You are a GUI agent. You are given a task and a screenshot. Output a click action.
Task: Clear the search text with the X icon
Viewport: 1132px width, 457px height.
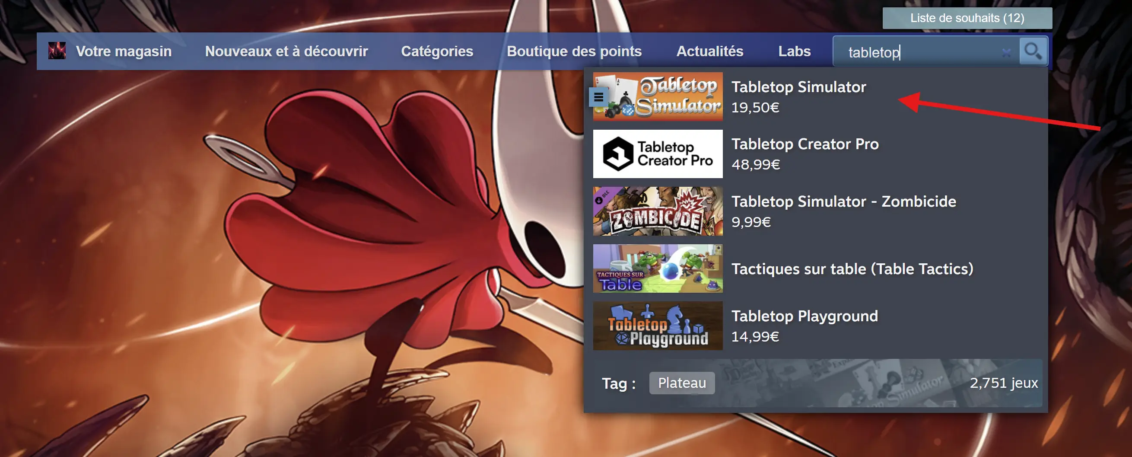[x=1006, y=53]
